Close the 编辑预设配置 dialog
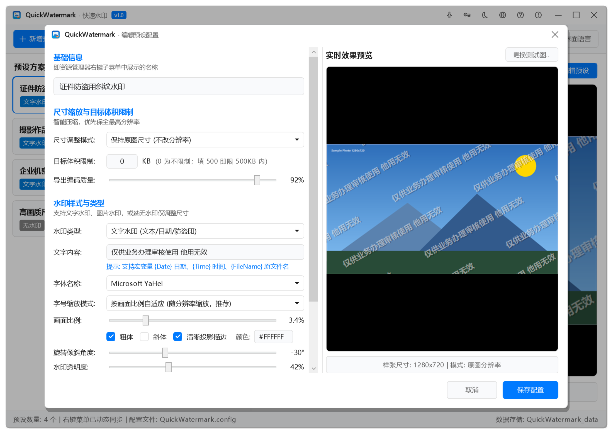Screen dimensions: 613x434 pyautogui.click(x=555, y=34)
